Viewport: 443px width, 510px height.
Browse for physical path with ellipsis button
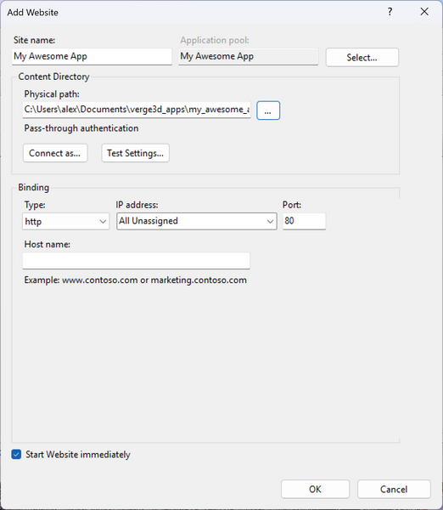pos(268,110)
